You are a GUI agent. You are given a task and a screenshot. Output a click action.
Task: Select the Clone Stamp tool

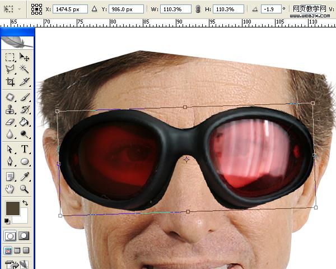click(x=10, y=109)
